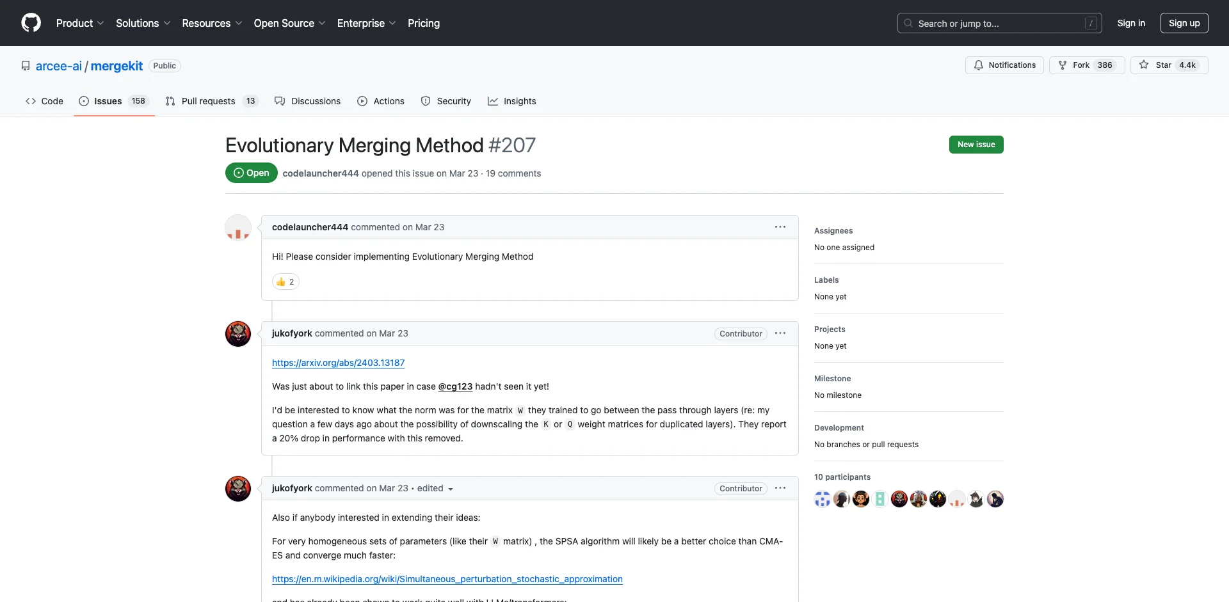This screenshot has width=1229, height=602.
Task: Click the Sign up button
Action: [1184, 23]
